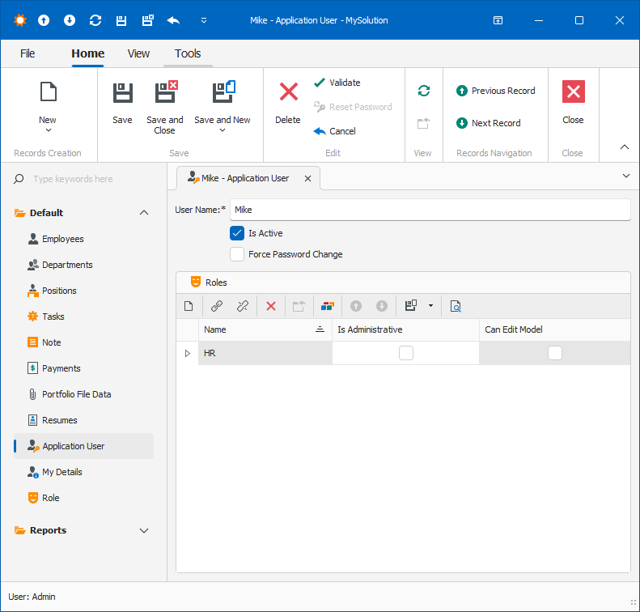This screenshot has width=640, height=612.
Task: Click the Refresh icon in title bar
Action: pos(95,20)
